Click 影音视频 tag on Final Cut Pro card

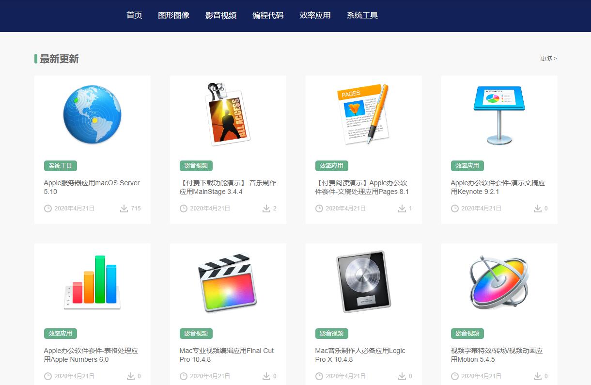point(196,334)
